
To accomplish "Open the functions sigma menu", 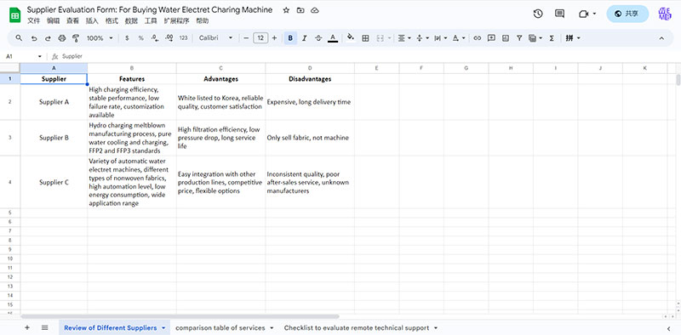I will [552, 38].
